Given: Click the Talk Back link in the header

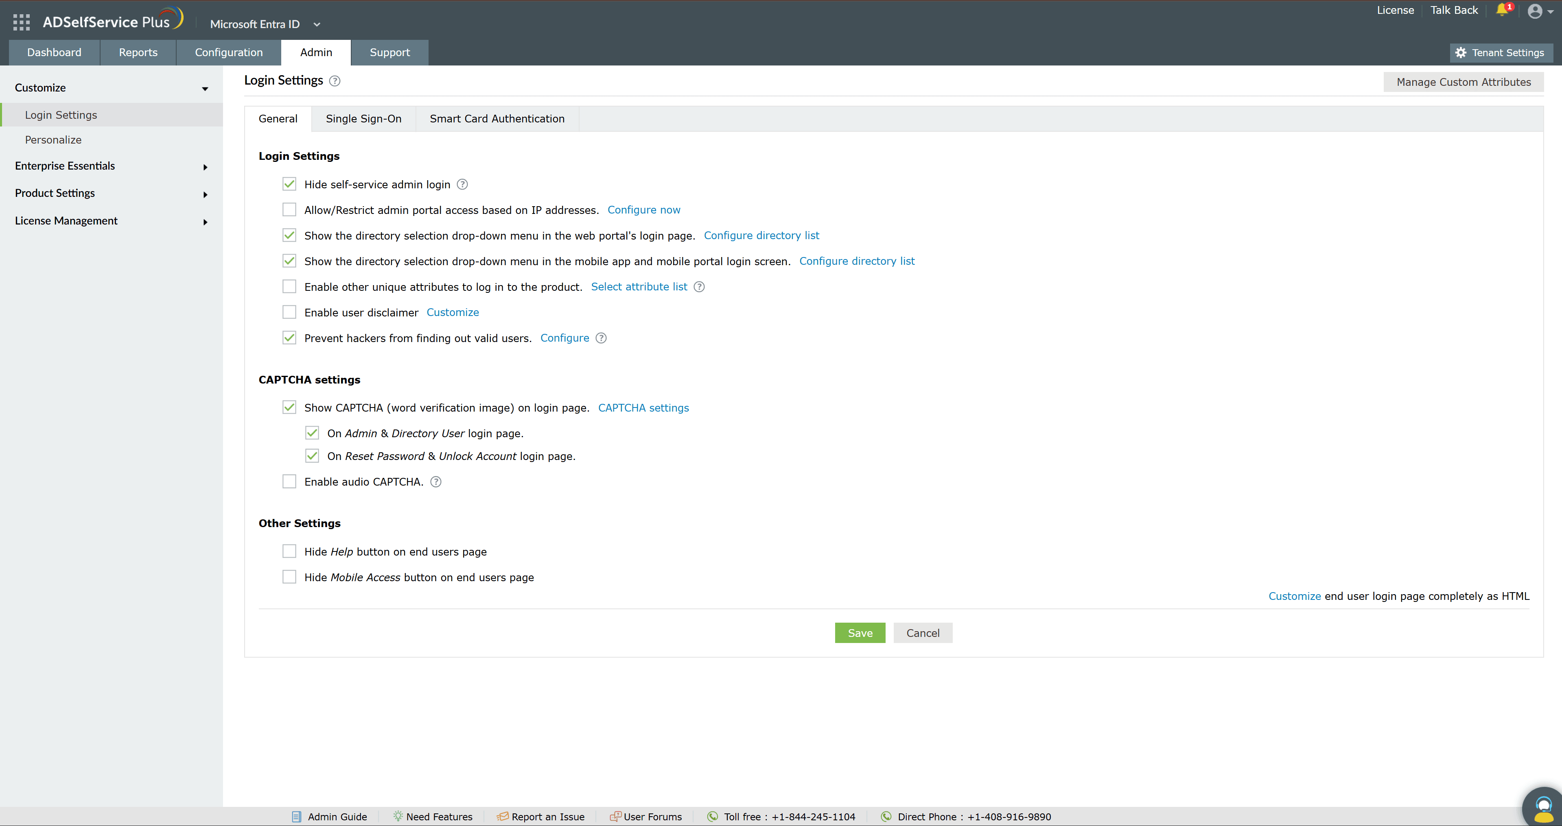Looking at the screenshot, I should click(1454, 10).
